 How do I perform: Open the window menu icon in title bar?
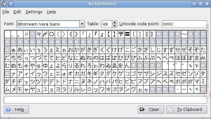tap(4, 4)
